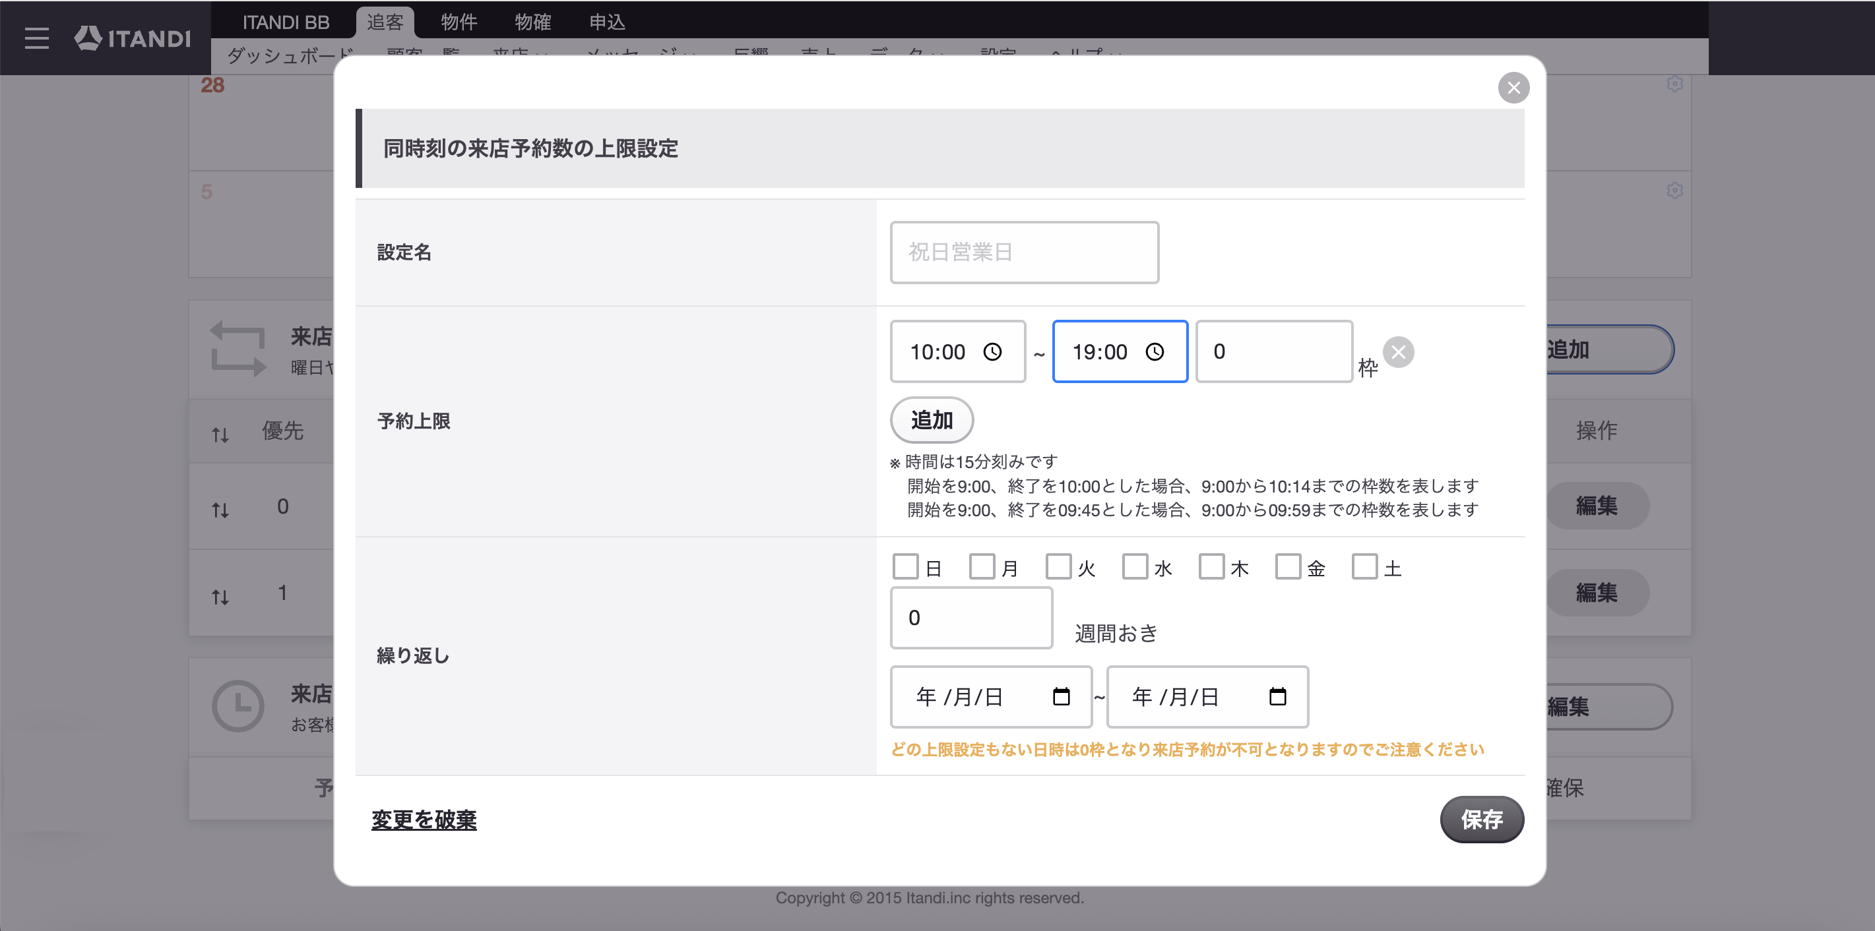Click the 同時刻の来店予約数の上限設定 heading
The width and height of the screenshot is (1875, 931).
point(530,148)
